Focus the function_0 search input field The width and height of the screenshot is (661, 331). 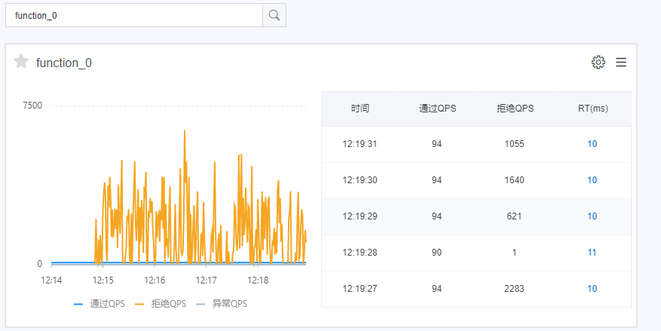coord(134,16)
